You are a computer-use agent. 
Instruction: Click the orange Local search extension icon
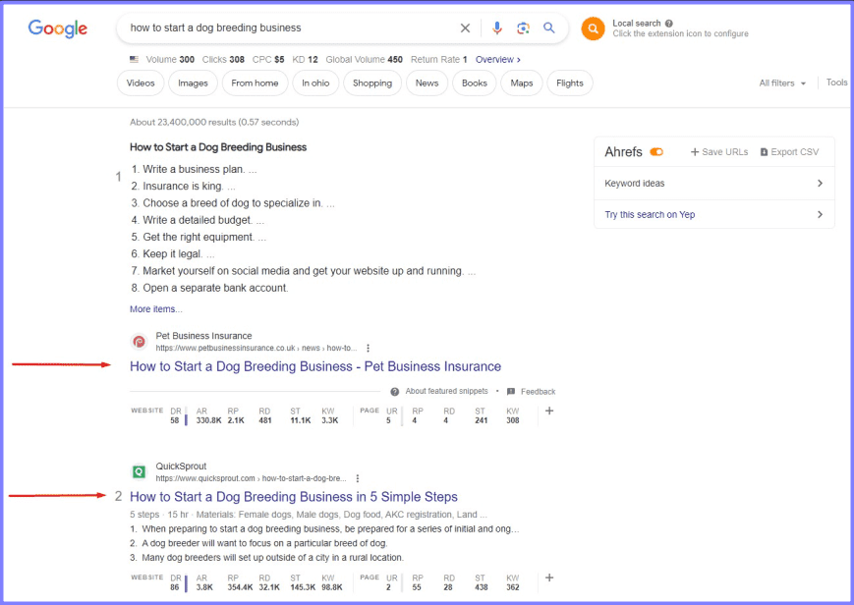click(593, 28)
